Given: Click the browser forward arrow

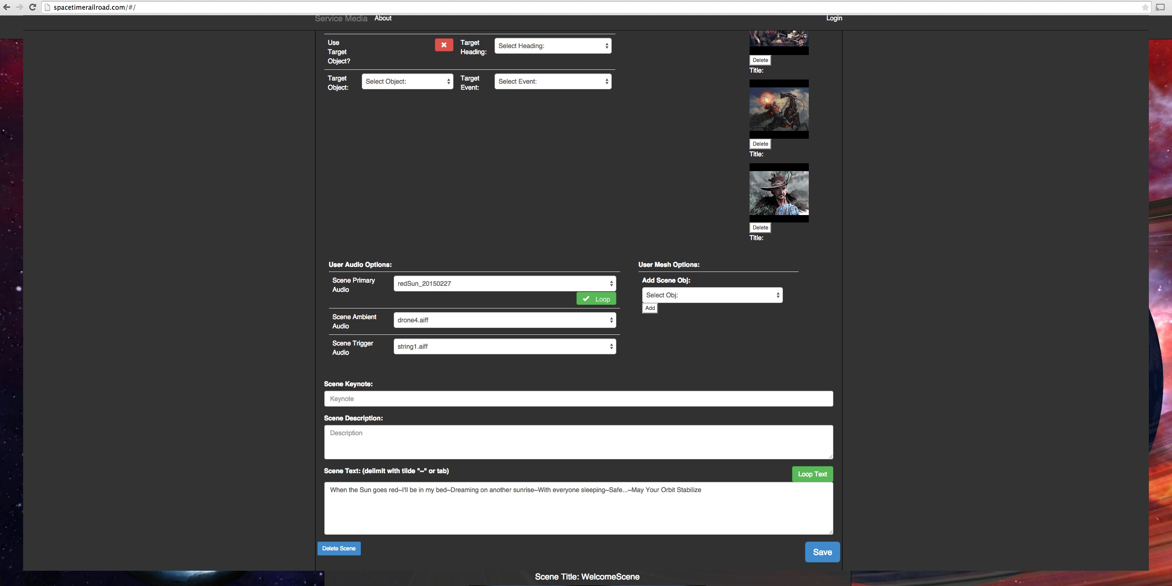Looking at the screenshot, I should pos(19,7).
